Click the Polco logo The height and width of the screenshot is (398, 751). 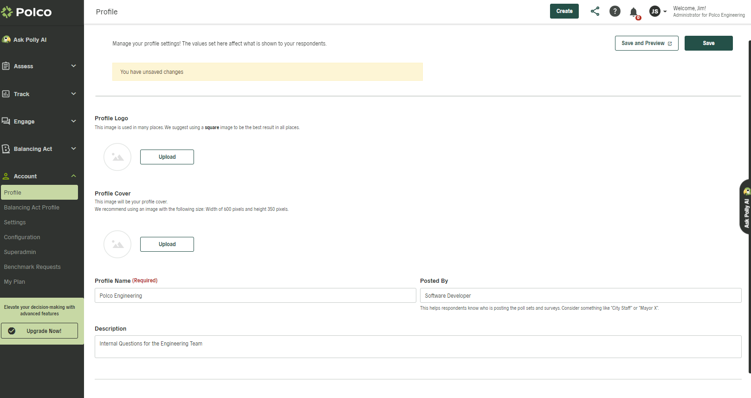tap(27, 12)
